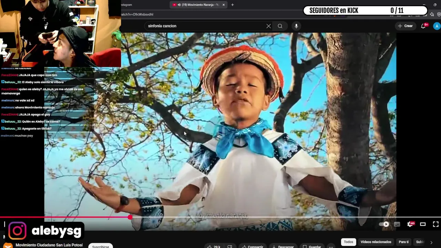Click the magnifying glass search button
441x248 pixels.
280,26
